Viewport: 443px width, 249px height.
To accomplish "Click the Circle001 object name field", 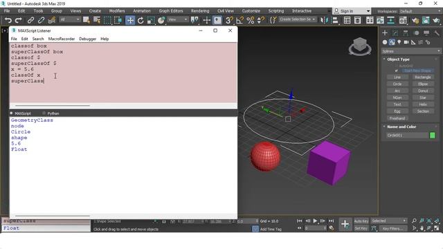I will click(x=407, y=136).
